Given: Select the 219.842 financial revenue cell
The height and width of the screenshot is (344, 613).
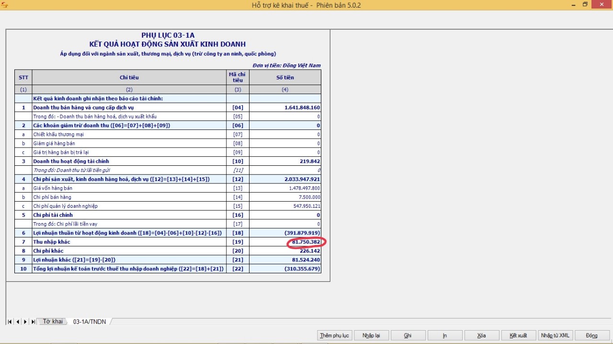Looking at the screenshot, I should click(285, 161).
